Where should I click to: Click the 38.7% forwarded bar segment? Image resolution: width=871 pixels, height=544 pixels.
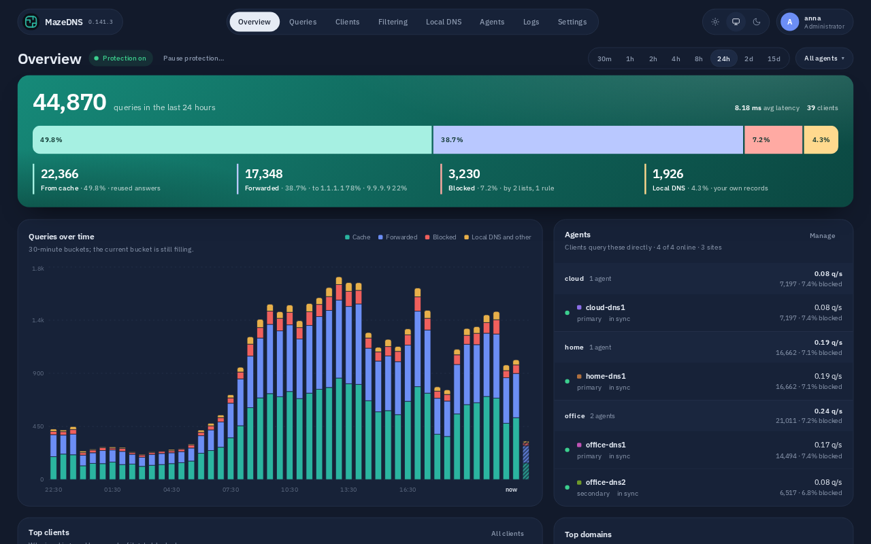tap(588, 140)
